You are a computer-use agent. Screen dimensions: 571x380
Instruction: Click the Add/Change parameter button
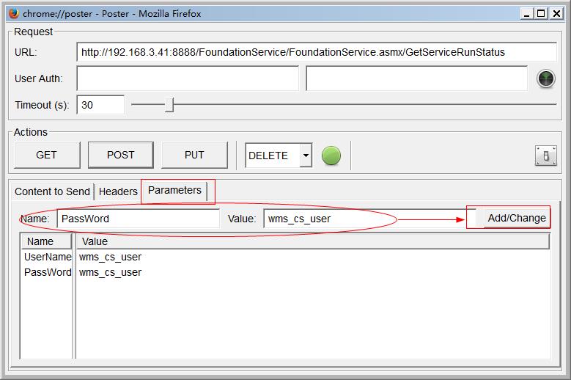click(516, 218)
